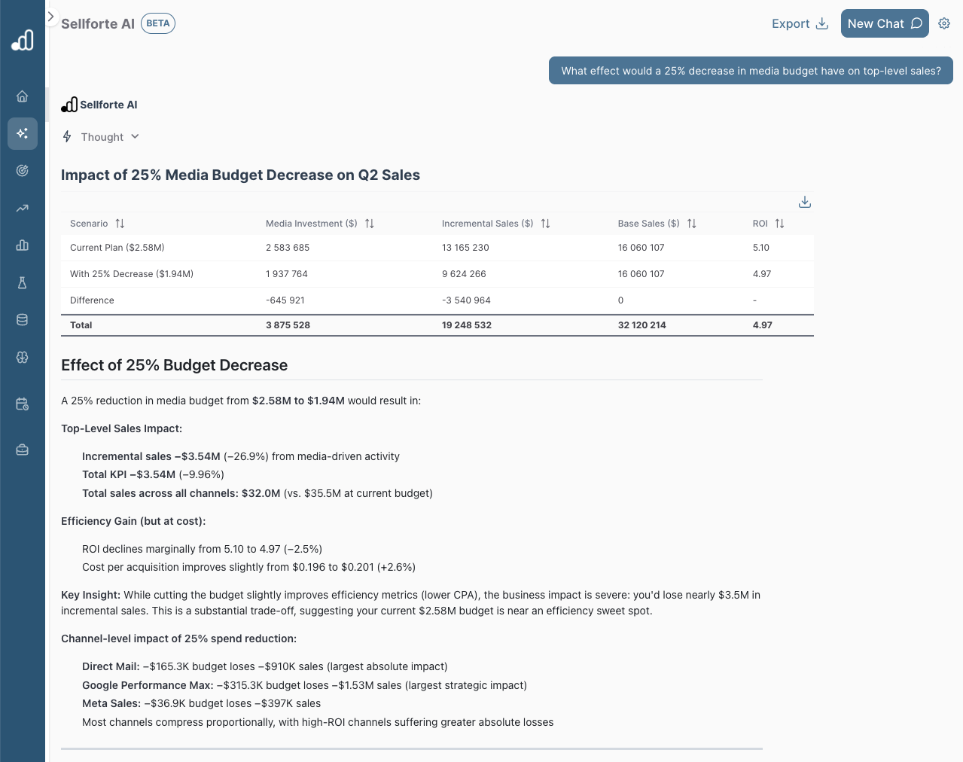Open the briefcase sidebar icon

(23, 450)
